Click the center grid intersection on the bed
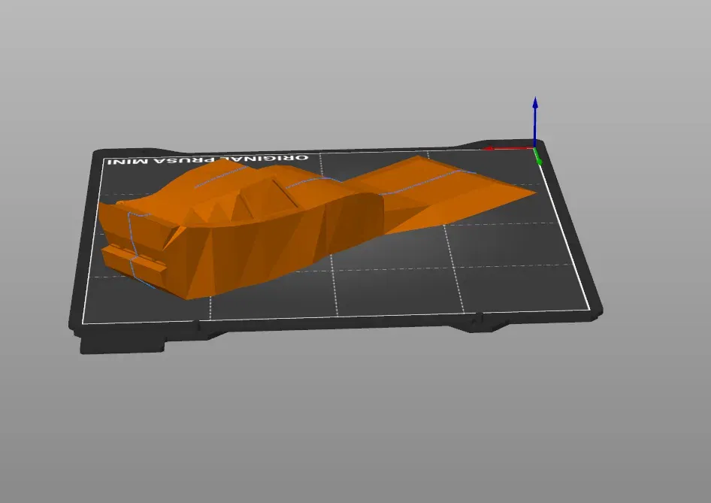711x503 pixels. (x=332, y=271)
